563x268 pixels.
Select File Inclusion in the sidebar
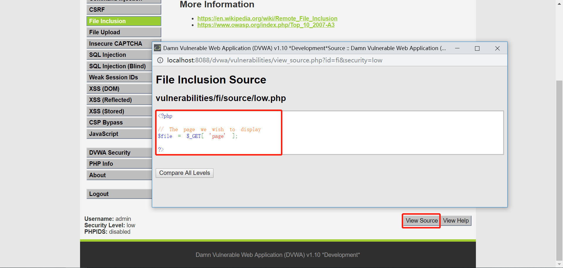pos(124,21)
